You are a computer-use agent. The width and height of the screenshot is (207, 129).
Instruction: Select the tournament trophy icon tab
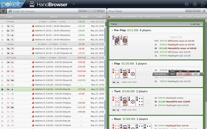pyautogui.click(x=3, y=11)
